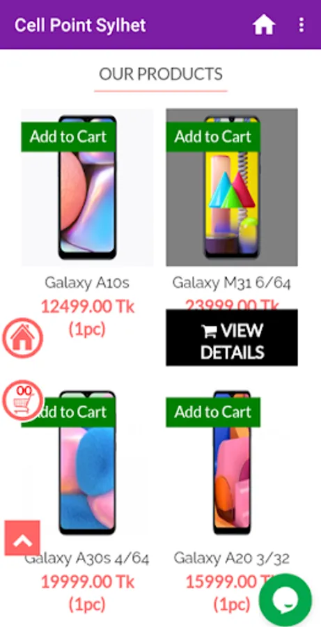The width and height of the screenshot is (321, 627).
Task: Tap the white home icon in header
Action: pyautogui.click(x=264, y=25)
